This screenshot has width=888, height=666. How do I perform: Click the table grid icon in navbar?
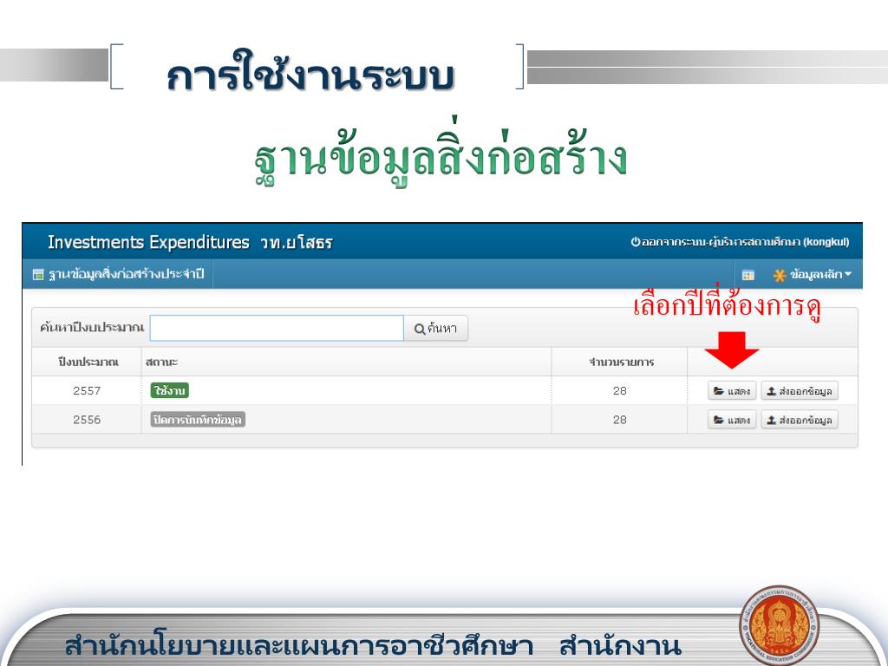coord(748,275)
